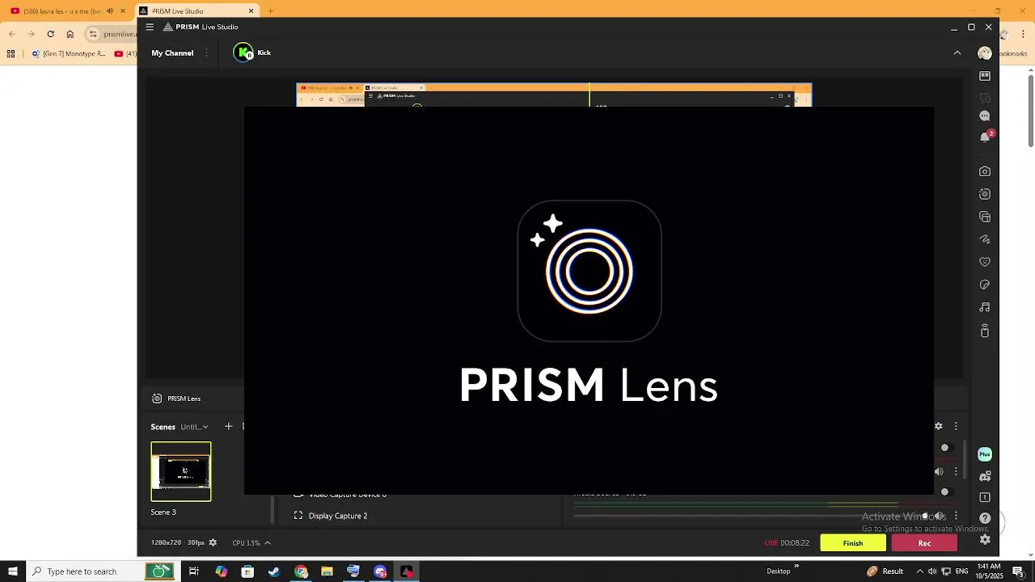
Task: Open the Discord icon in sidebar
Action: [x=985, y=476]
